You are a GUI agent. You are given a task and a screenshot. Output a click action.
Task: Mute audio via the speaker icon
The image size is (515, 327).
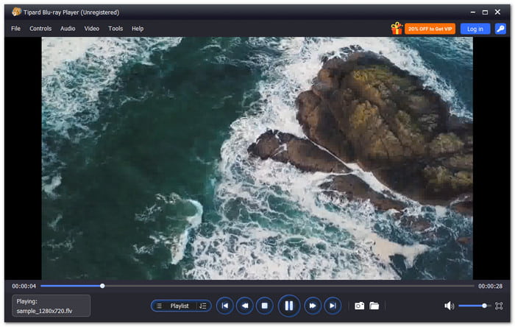(449, 306)
